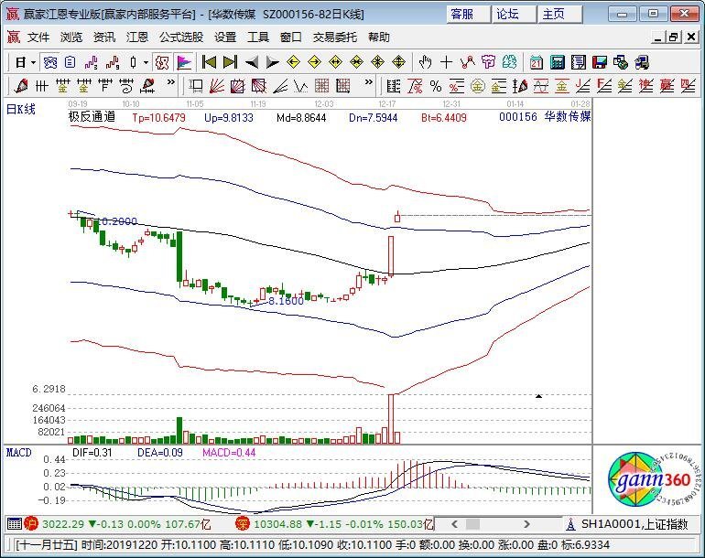Click horizontal scrollbar right arrow
Image resolution: width=705 pixels, height=558 pixels.
(526, 524)
